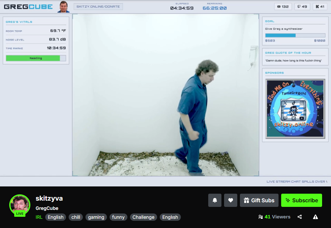Click the elapsed timer 04:34:59
This screenshot has width=331, height=228.
click(182, 8)
